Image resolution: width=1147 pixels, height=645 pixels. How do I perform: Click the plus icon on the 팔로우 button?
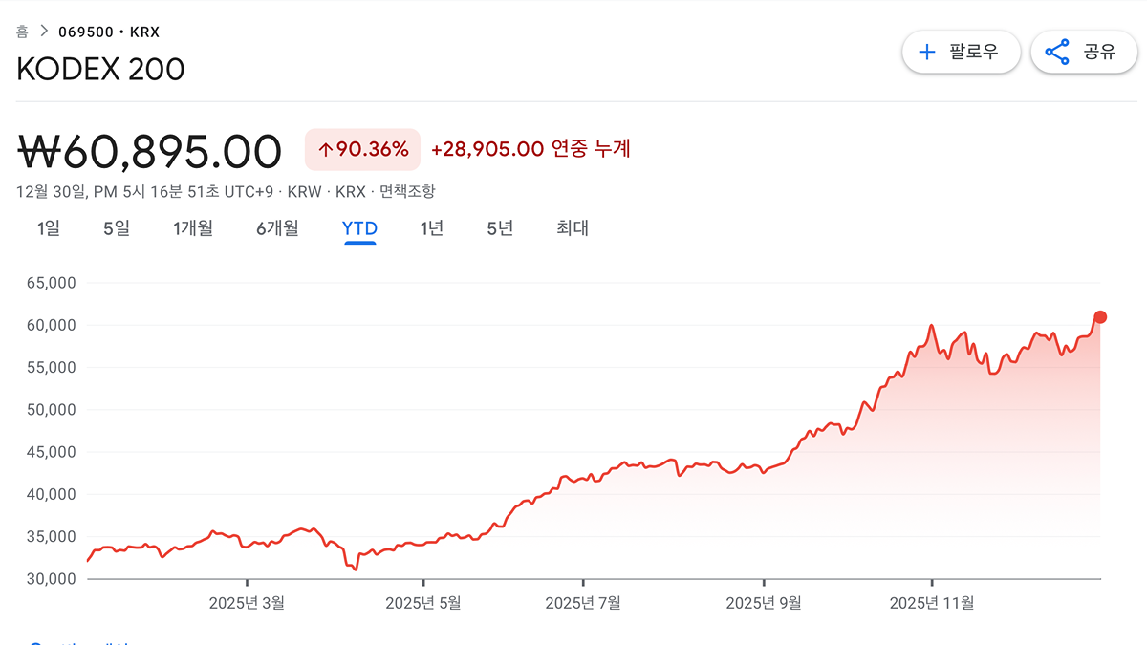[926, 52]
